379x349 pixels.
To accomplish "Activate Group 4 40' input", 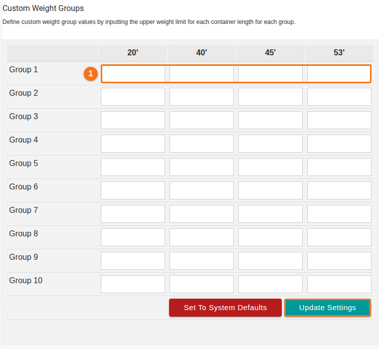I will click(x=201, y=144).
